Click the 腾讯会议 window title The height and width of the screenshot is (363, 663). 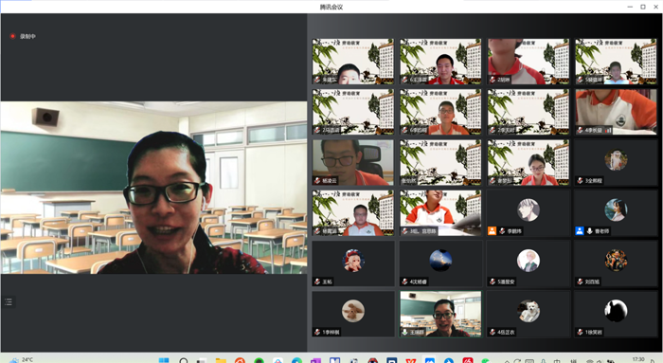[331, 7]
